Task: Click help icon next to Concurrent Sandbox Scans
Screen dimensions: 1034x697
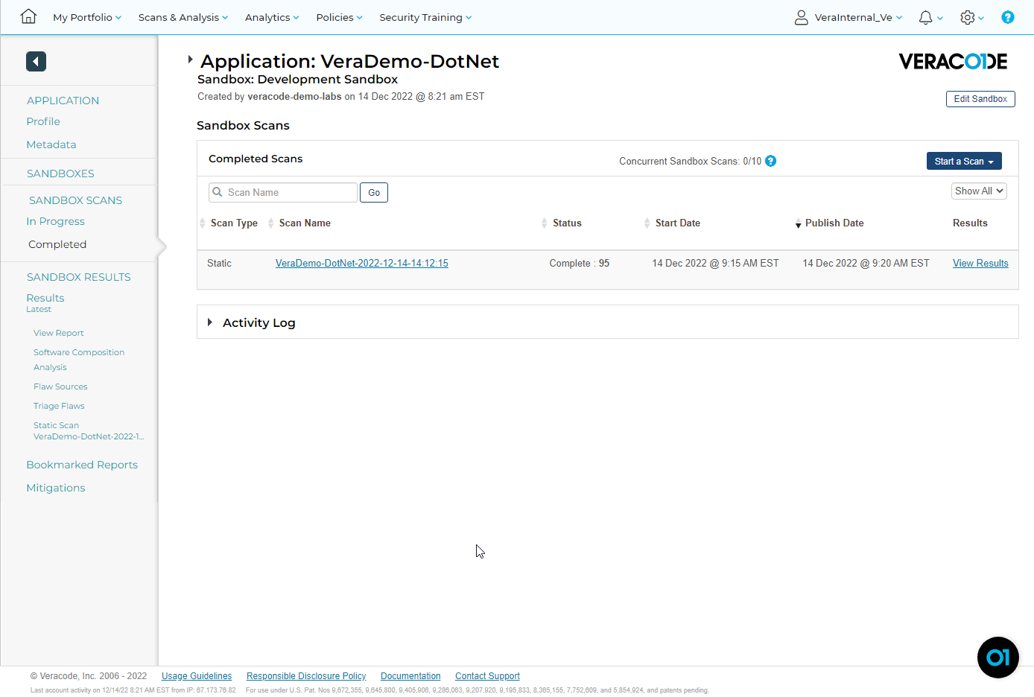Action: point(771,161)
